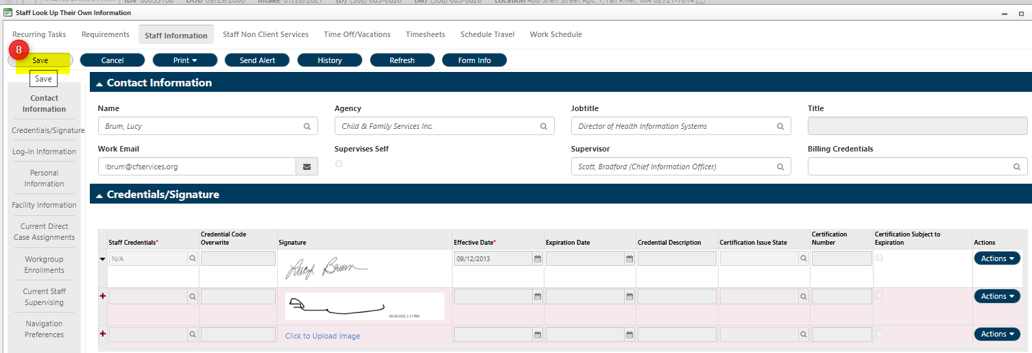1032x353 pixels.
Task: Open calendar for 09/12/2013 Effective Date
Action: coord(538,258)
